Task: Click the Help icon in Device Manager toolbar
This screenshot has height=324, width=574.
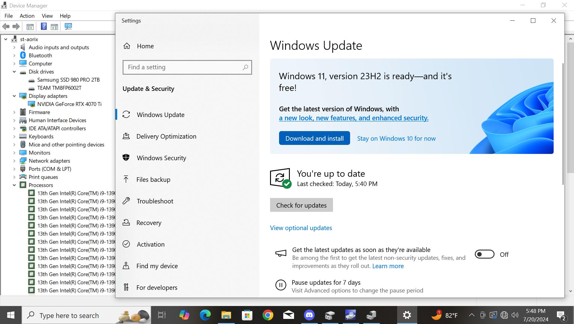Action: click(x=44, y=26)
